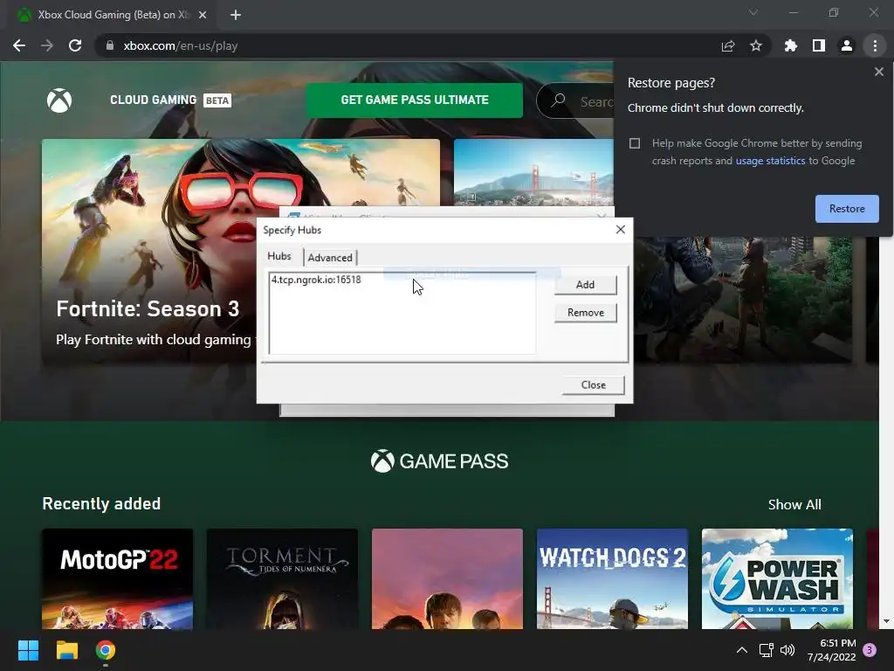Open the clock showing 6:51 PM
Image resolution: width=894 pixels, height=671 pixels.
(x=832, y=650)
